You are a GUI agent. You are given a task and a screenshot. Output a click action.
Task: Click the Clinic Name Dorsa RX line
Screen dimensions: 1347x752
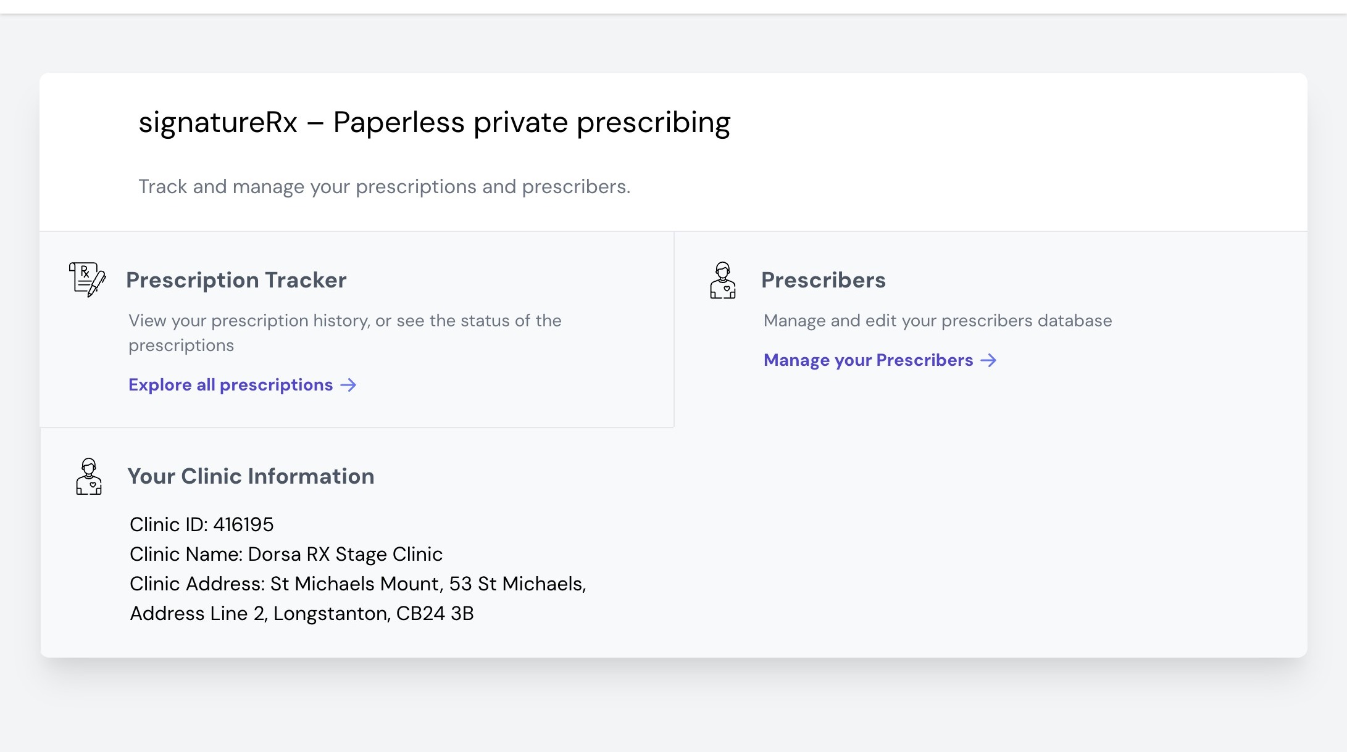coord(286,554)
